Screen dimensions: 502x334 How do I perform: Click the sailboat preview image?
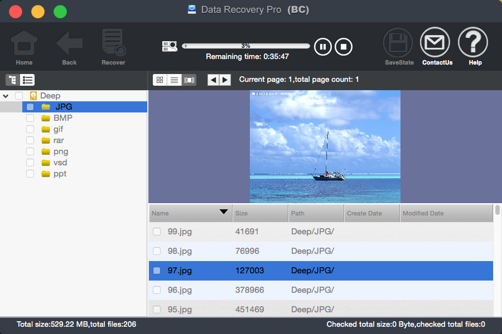coord(325,147)
